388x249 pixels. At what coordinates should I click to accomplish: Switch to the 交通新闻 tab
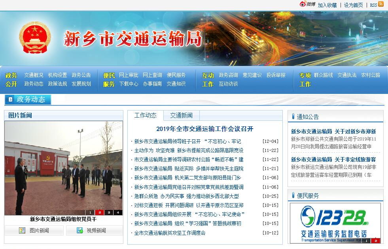click(181, 116)
